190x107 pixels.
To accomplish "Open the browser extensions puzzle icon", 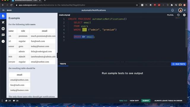I will [x=172, y=5].
